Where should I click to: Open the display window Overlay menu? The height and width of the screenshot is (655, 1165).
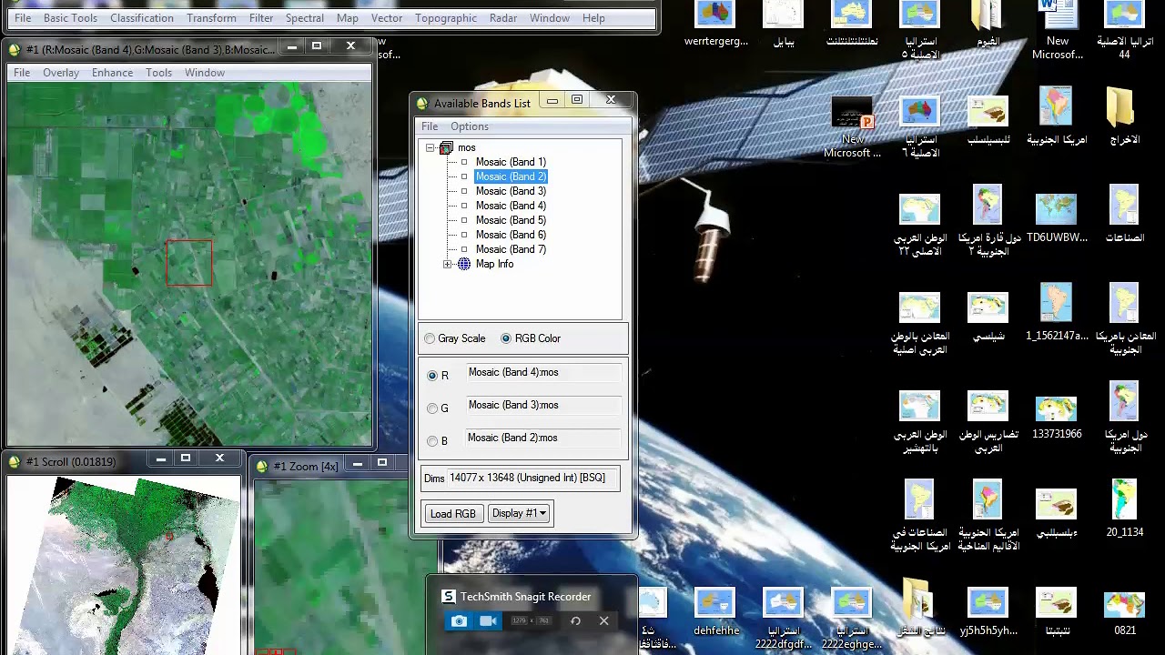pyautogui.click(x=61, y=73)
